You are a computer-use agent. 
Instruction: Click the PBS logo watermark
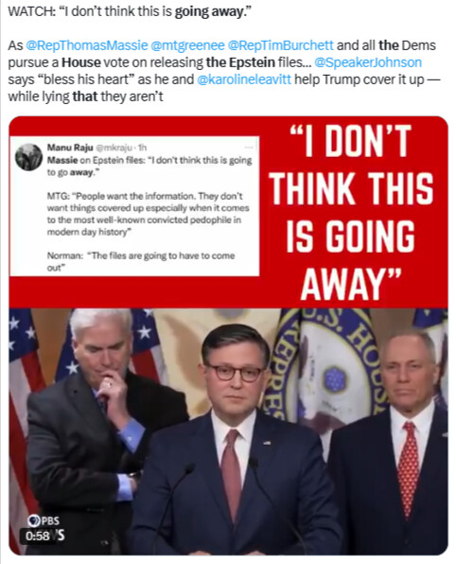(x=44, y=520)
